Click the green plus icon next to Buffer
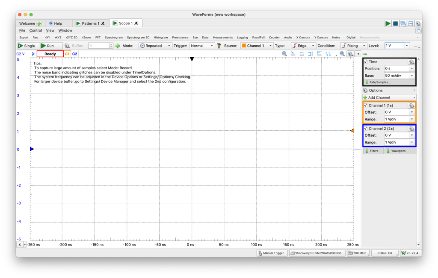 (118, 46)
